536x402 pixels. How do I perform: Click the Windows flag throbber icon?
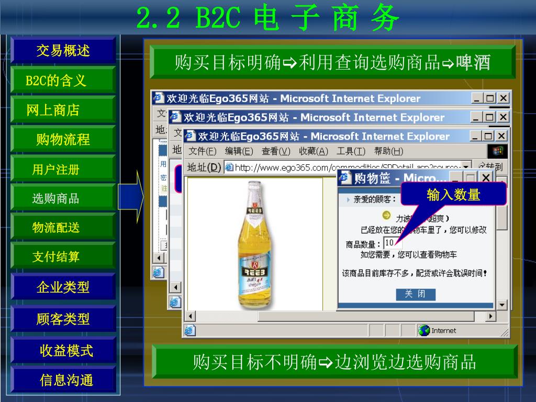[x=497, y=151]
